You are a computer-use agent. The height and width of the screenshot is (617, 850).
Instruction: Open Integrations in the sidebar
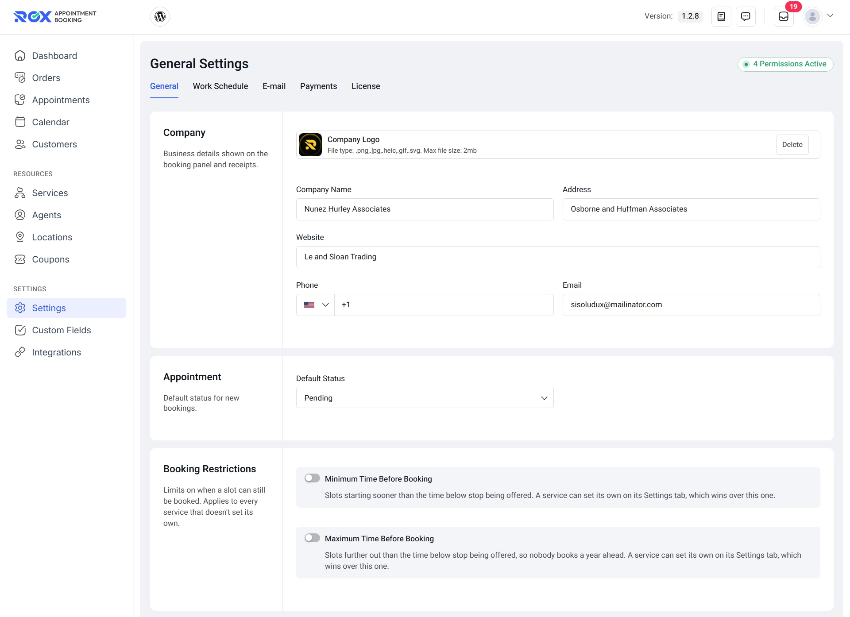tap(66, 352)
